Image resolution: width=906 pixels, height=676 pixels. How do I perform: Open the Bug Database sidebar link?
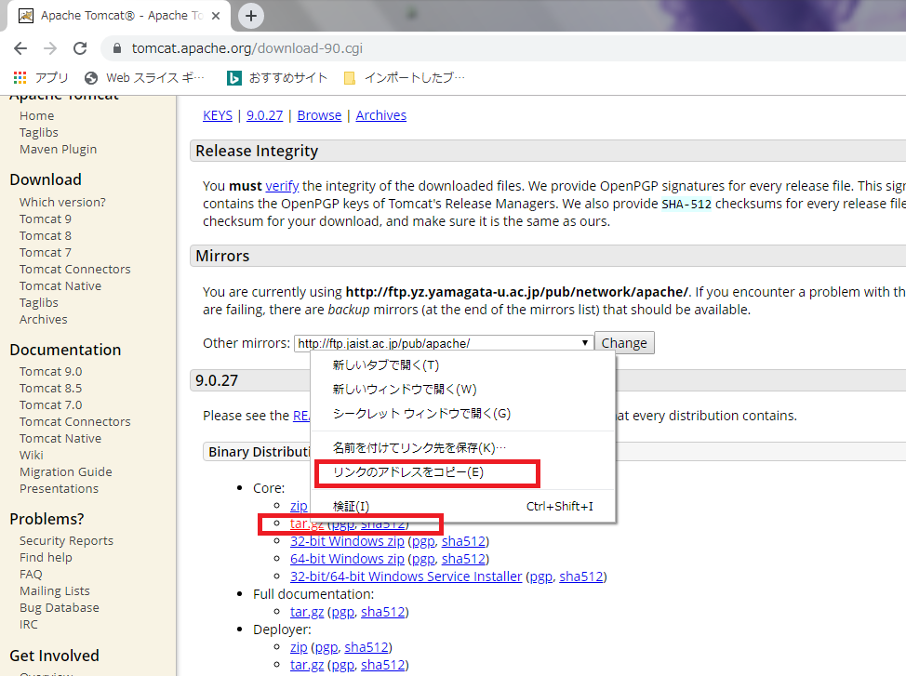point(60,608)
